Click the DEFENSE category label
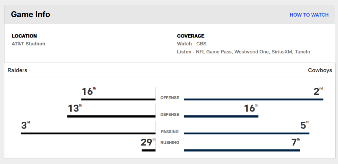Viewport: 338px width, 164px height. tap(170, 115)
